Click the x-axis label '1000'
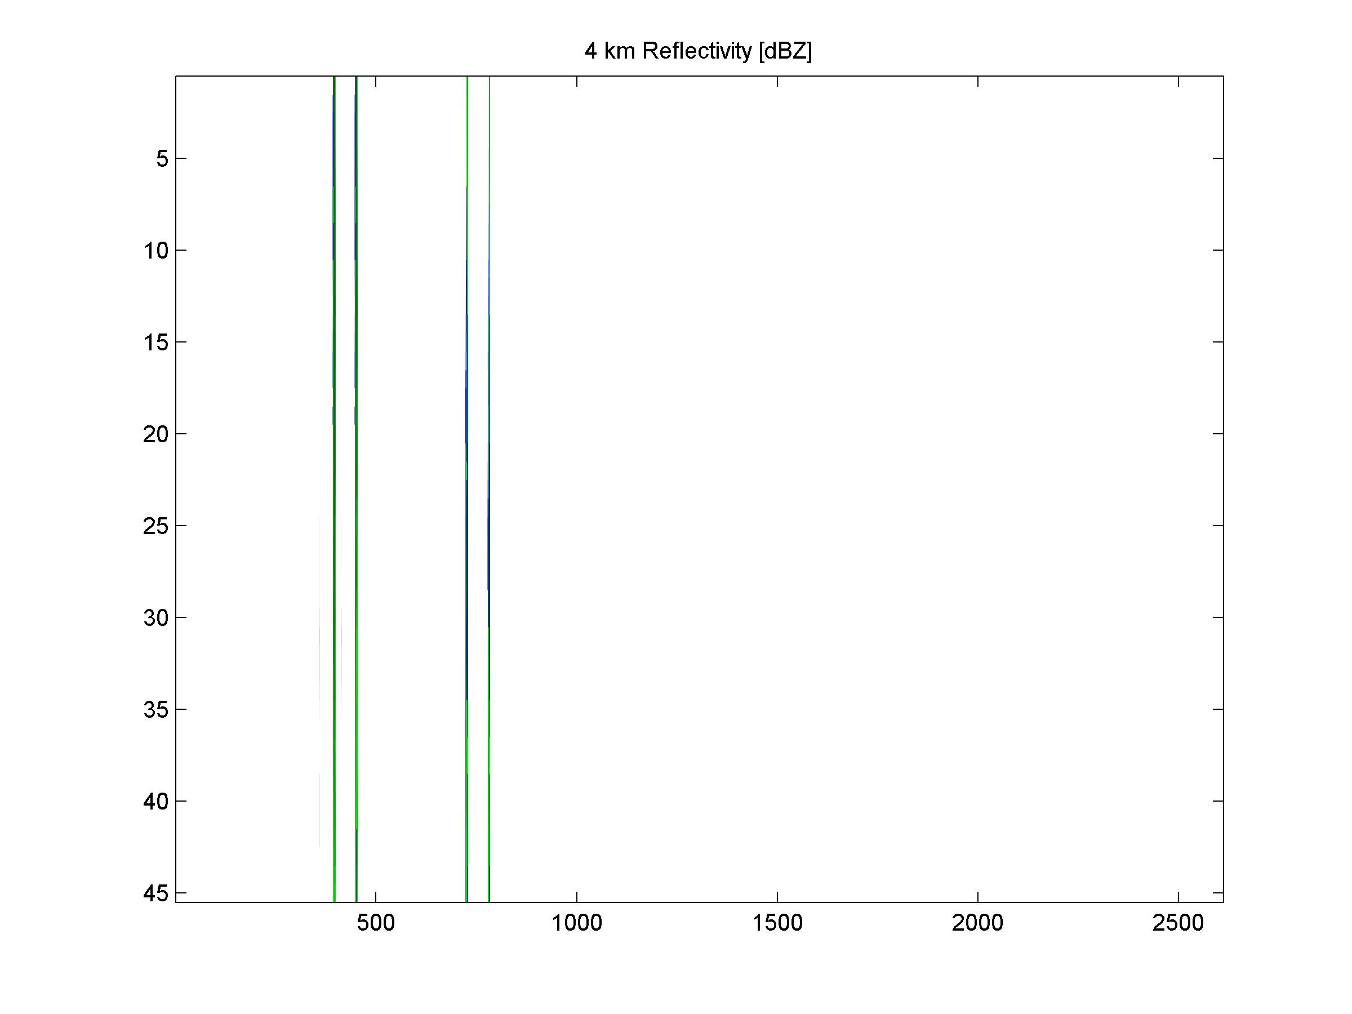1352x1014 pixels. tap(577, 923)
